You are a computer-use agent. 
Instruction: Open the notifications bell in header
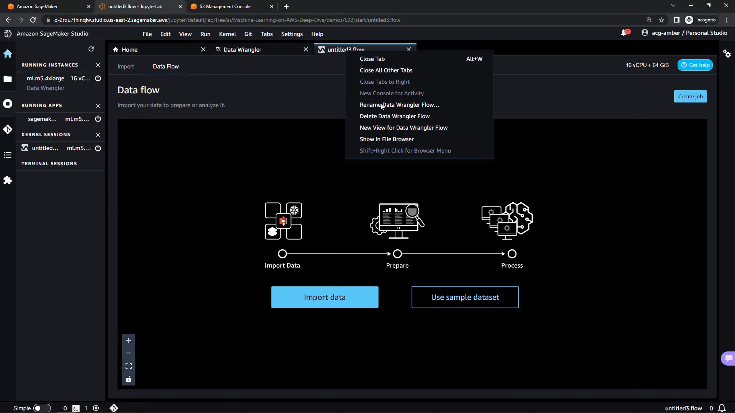coord(624,33)
